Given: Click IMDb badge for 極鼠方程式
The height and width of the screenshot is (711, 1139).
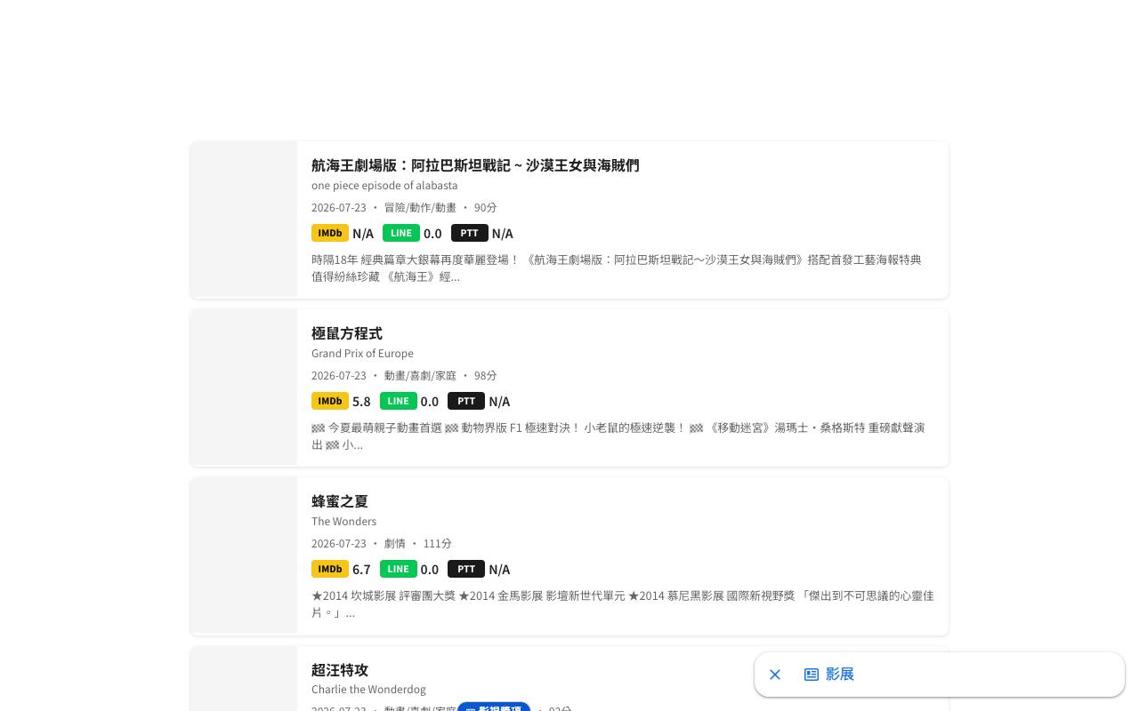Looking at the screenshot, I should 330,401.
